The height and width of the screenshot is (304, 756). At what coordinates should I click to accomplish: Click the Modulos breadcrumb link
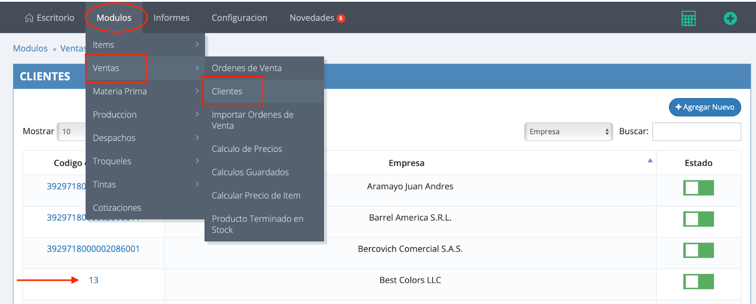30,48
